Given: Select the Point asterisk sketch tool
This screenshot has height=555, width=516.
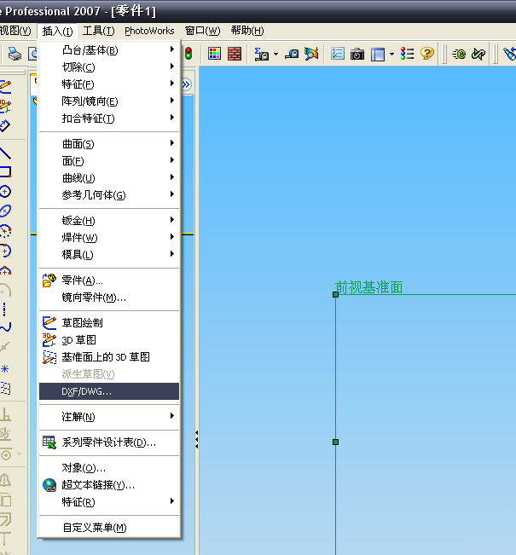Looking at the screenshot, I should (4, 369).
